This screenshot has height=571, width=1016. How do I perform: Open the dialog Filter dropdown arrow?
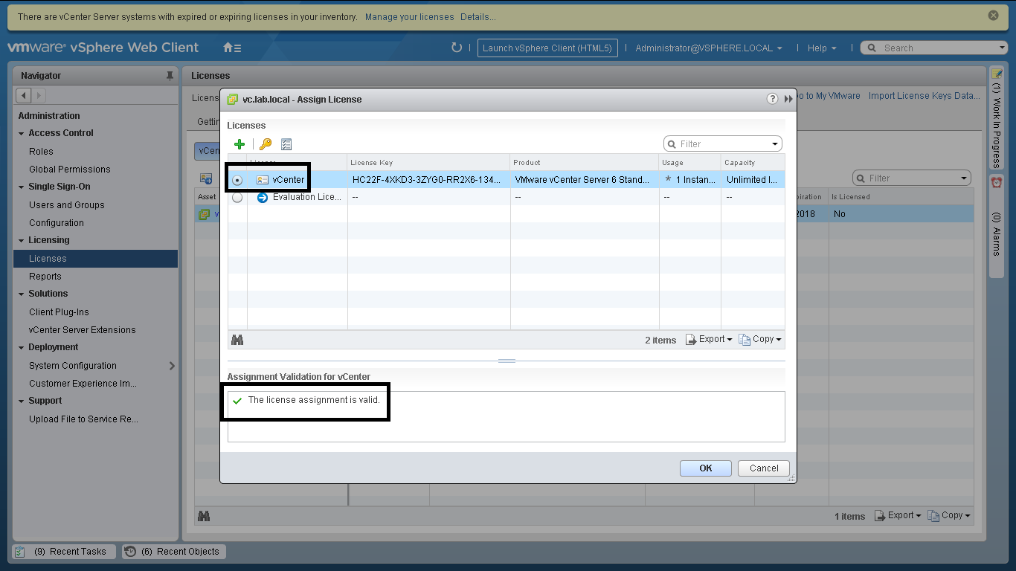[x=774, y=144]
